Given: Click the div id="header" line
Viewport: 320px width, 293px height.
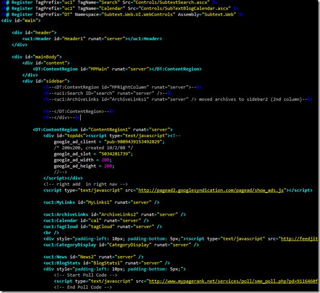Looking at the screenshot, I should tap(34, 32).
